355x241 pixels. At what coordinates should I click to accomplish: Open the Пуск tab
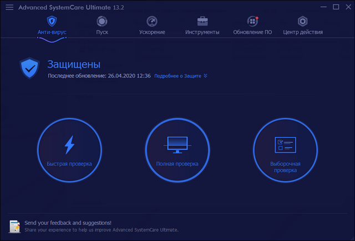tap(102, 22)
